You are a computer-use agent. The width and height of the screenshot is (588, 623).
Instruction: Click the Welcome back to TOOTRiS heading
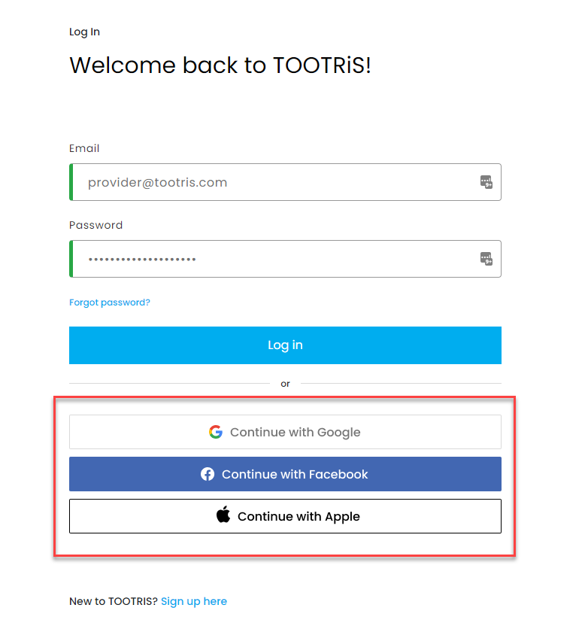coord(220,65)
